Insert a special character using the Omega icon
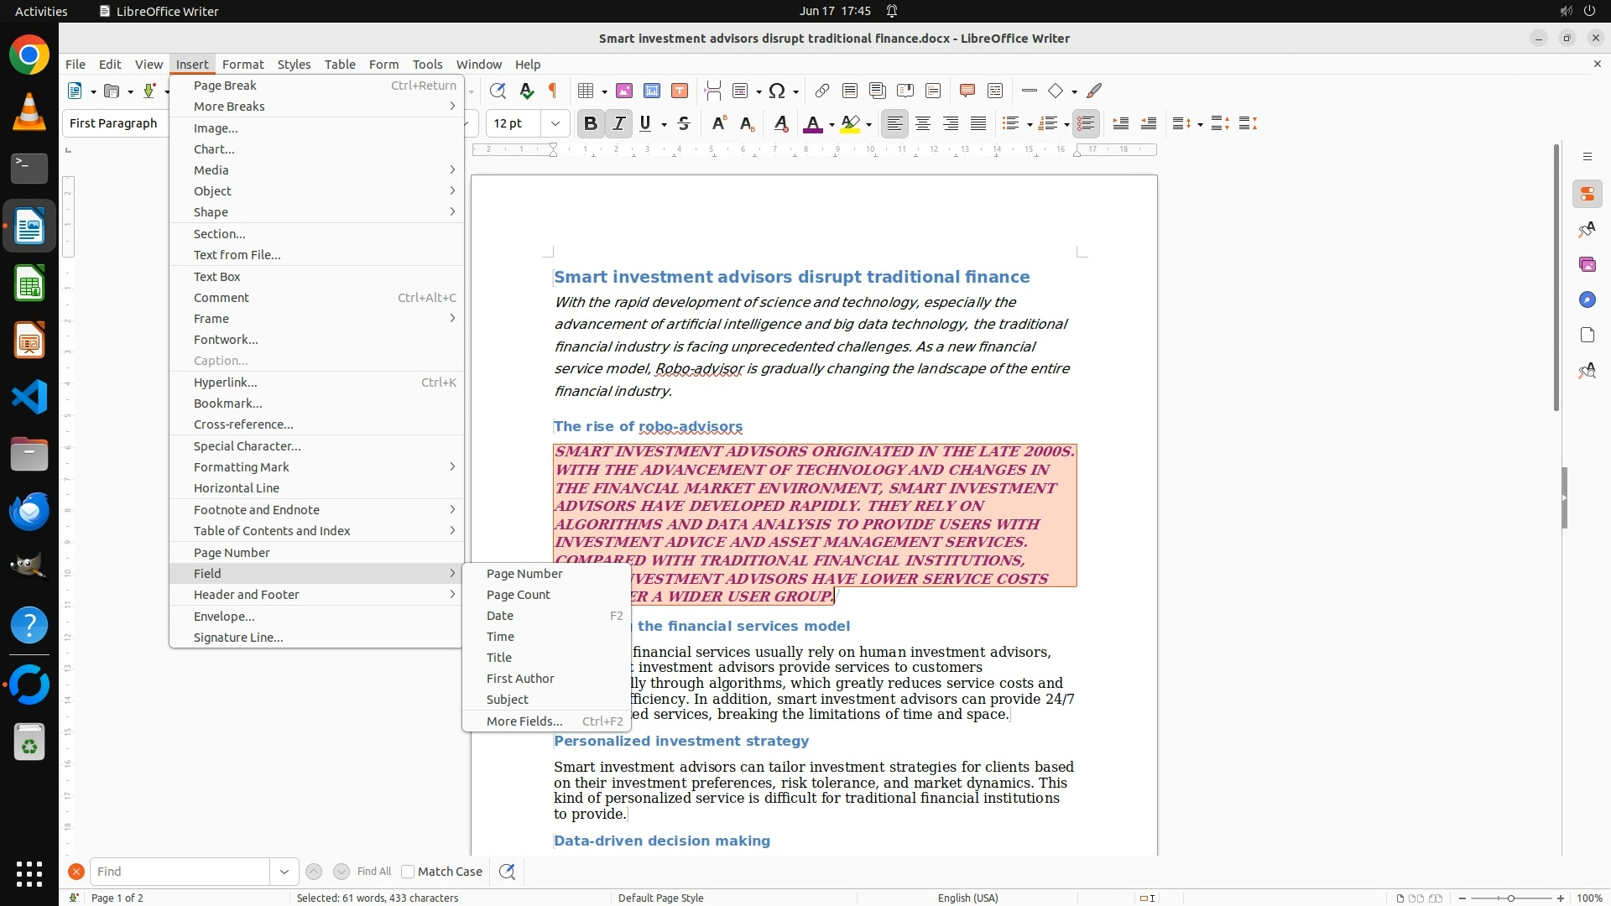Screen dimensions: 1611x906 click(x=777, y=91)
